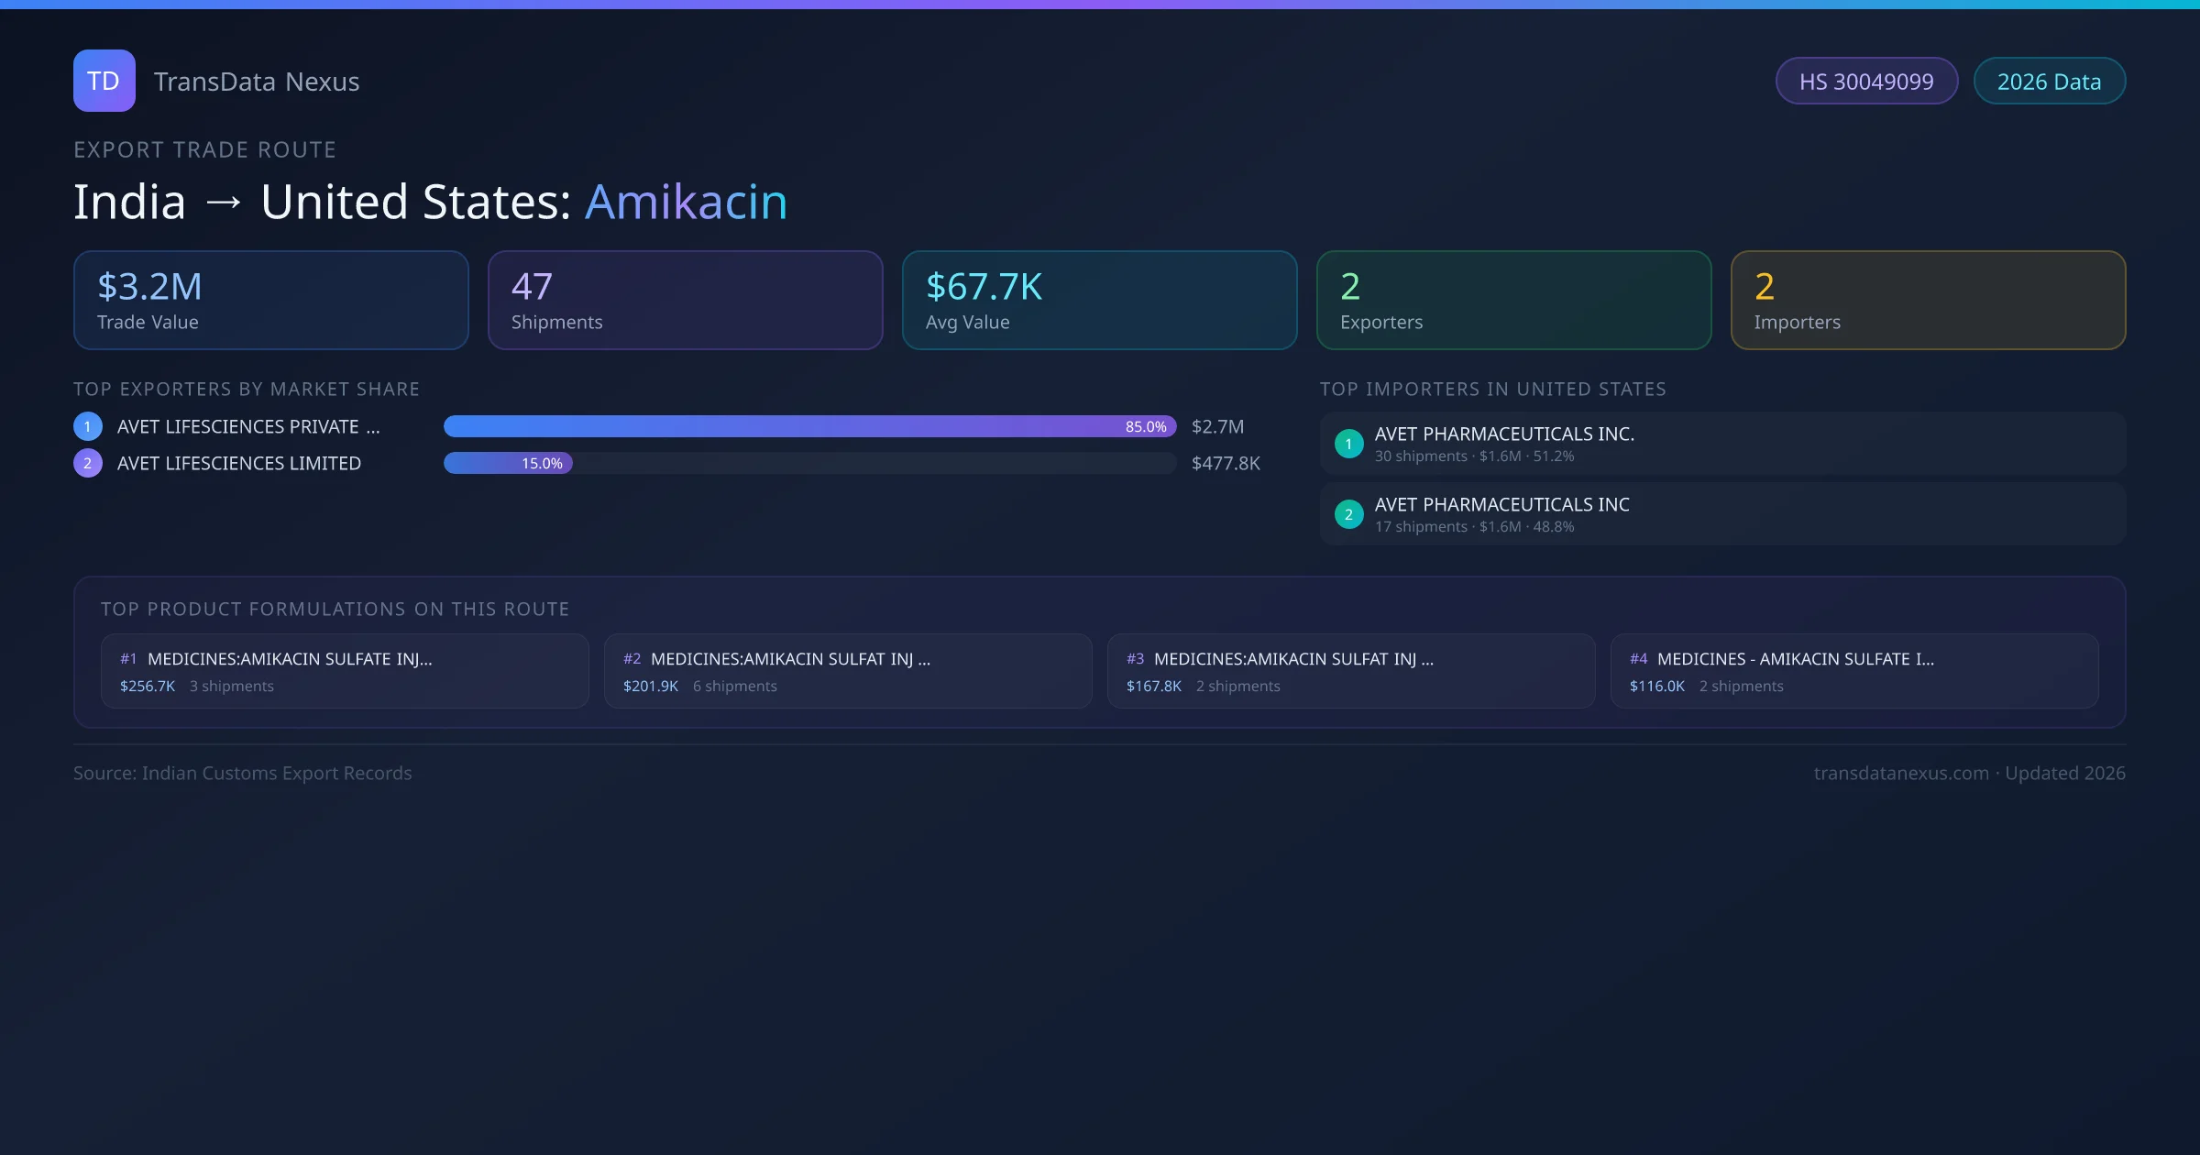Click AVET LIFESCIENCES LIMITED exporter name
Screen dimensions: 2200x1155
coord(239,463)
